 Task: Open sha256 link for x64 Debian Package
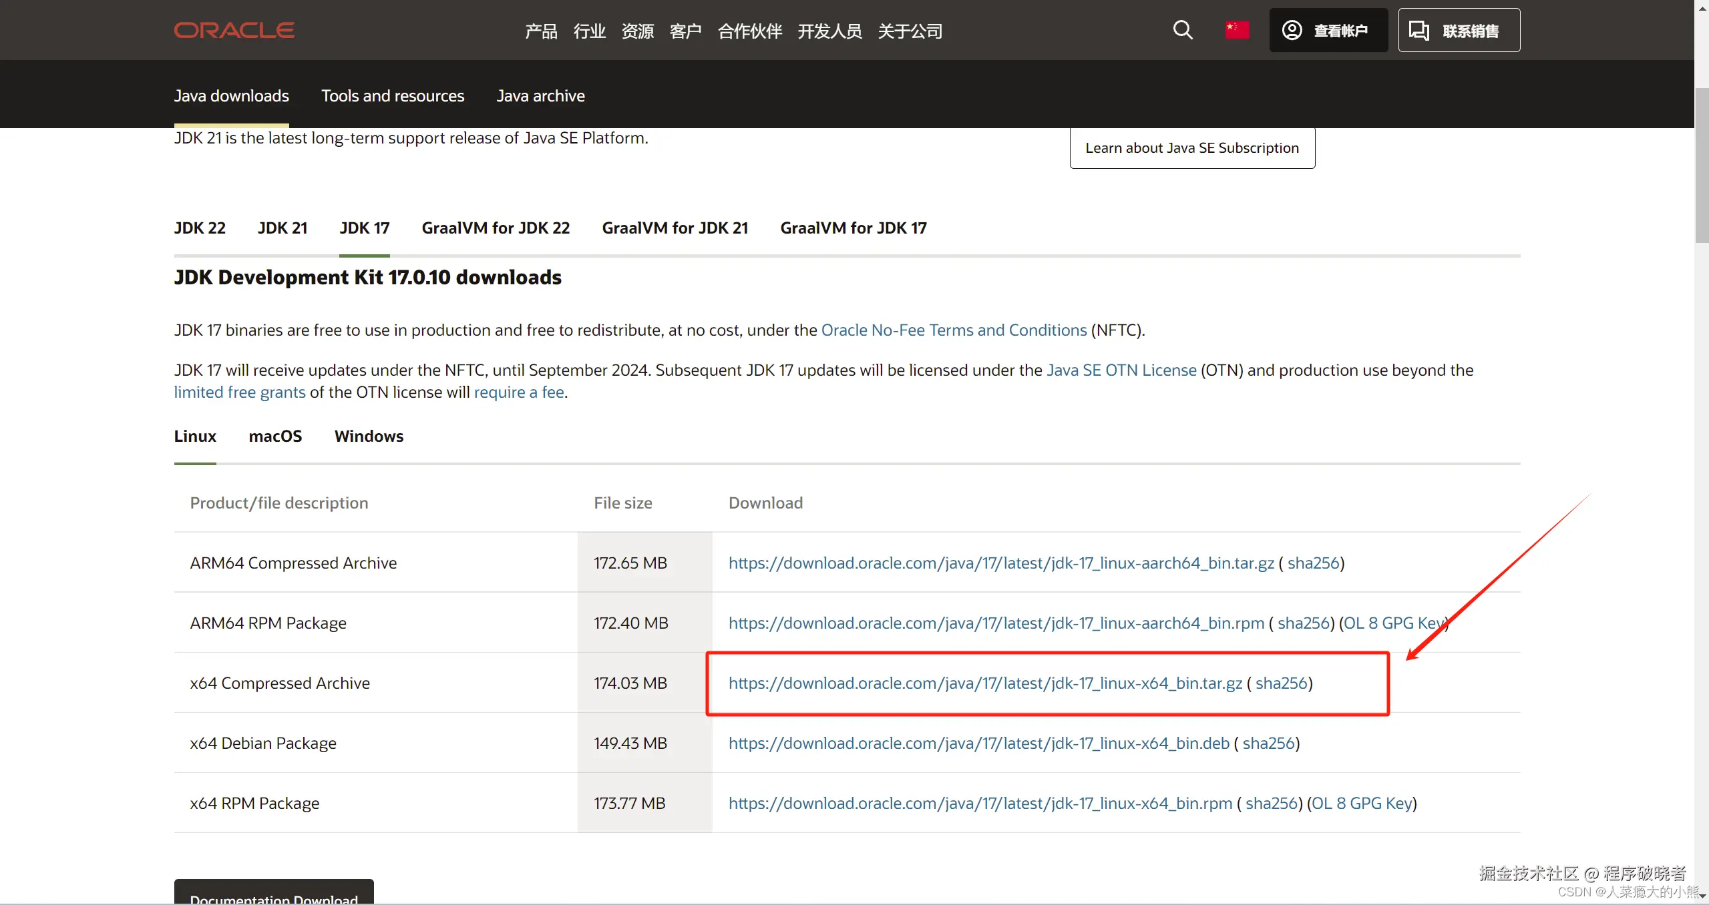tap(1268, 743)
